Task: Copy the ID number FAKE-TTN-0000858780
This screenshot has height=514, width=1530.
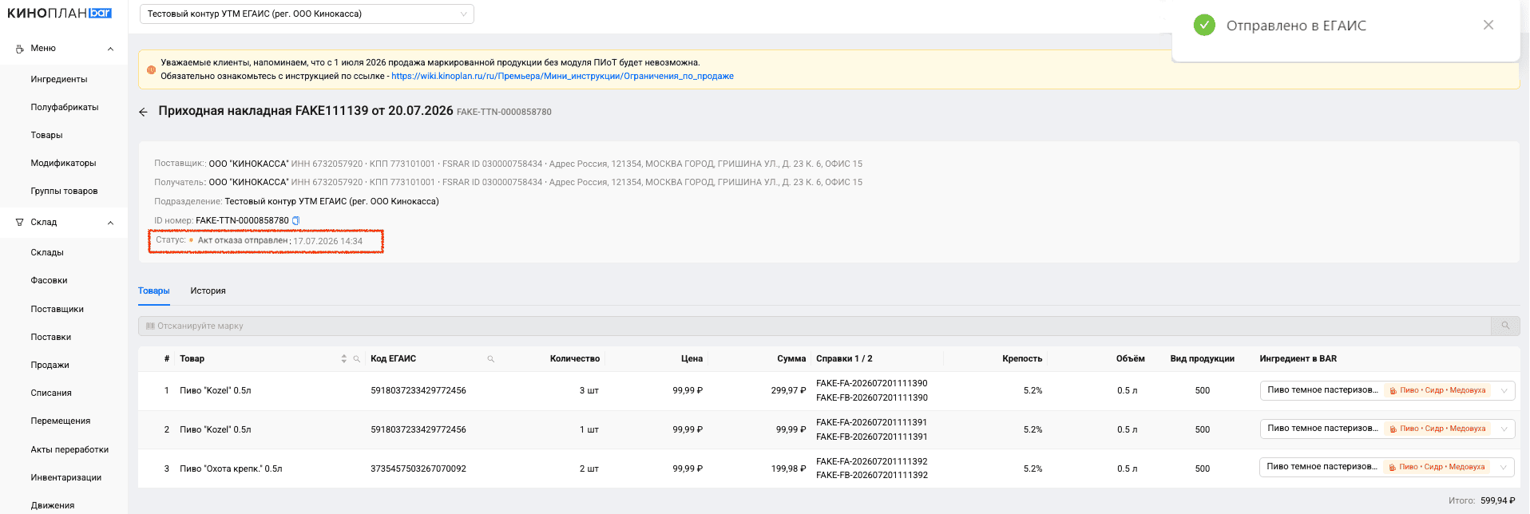Action: pos(296,220)
